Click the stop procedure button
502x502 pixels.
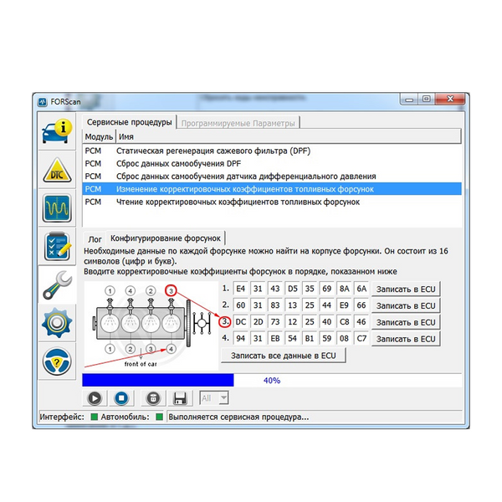[x=121, y=398]
